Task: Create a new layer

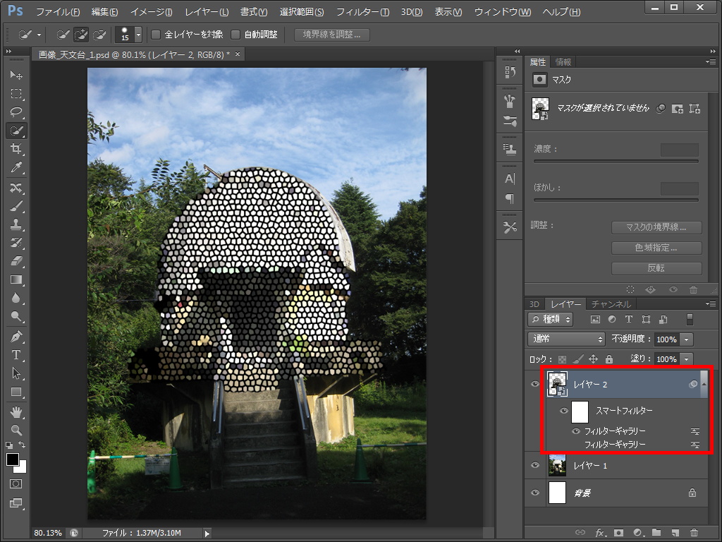Action: tap(675, 532)
